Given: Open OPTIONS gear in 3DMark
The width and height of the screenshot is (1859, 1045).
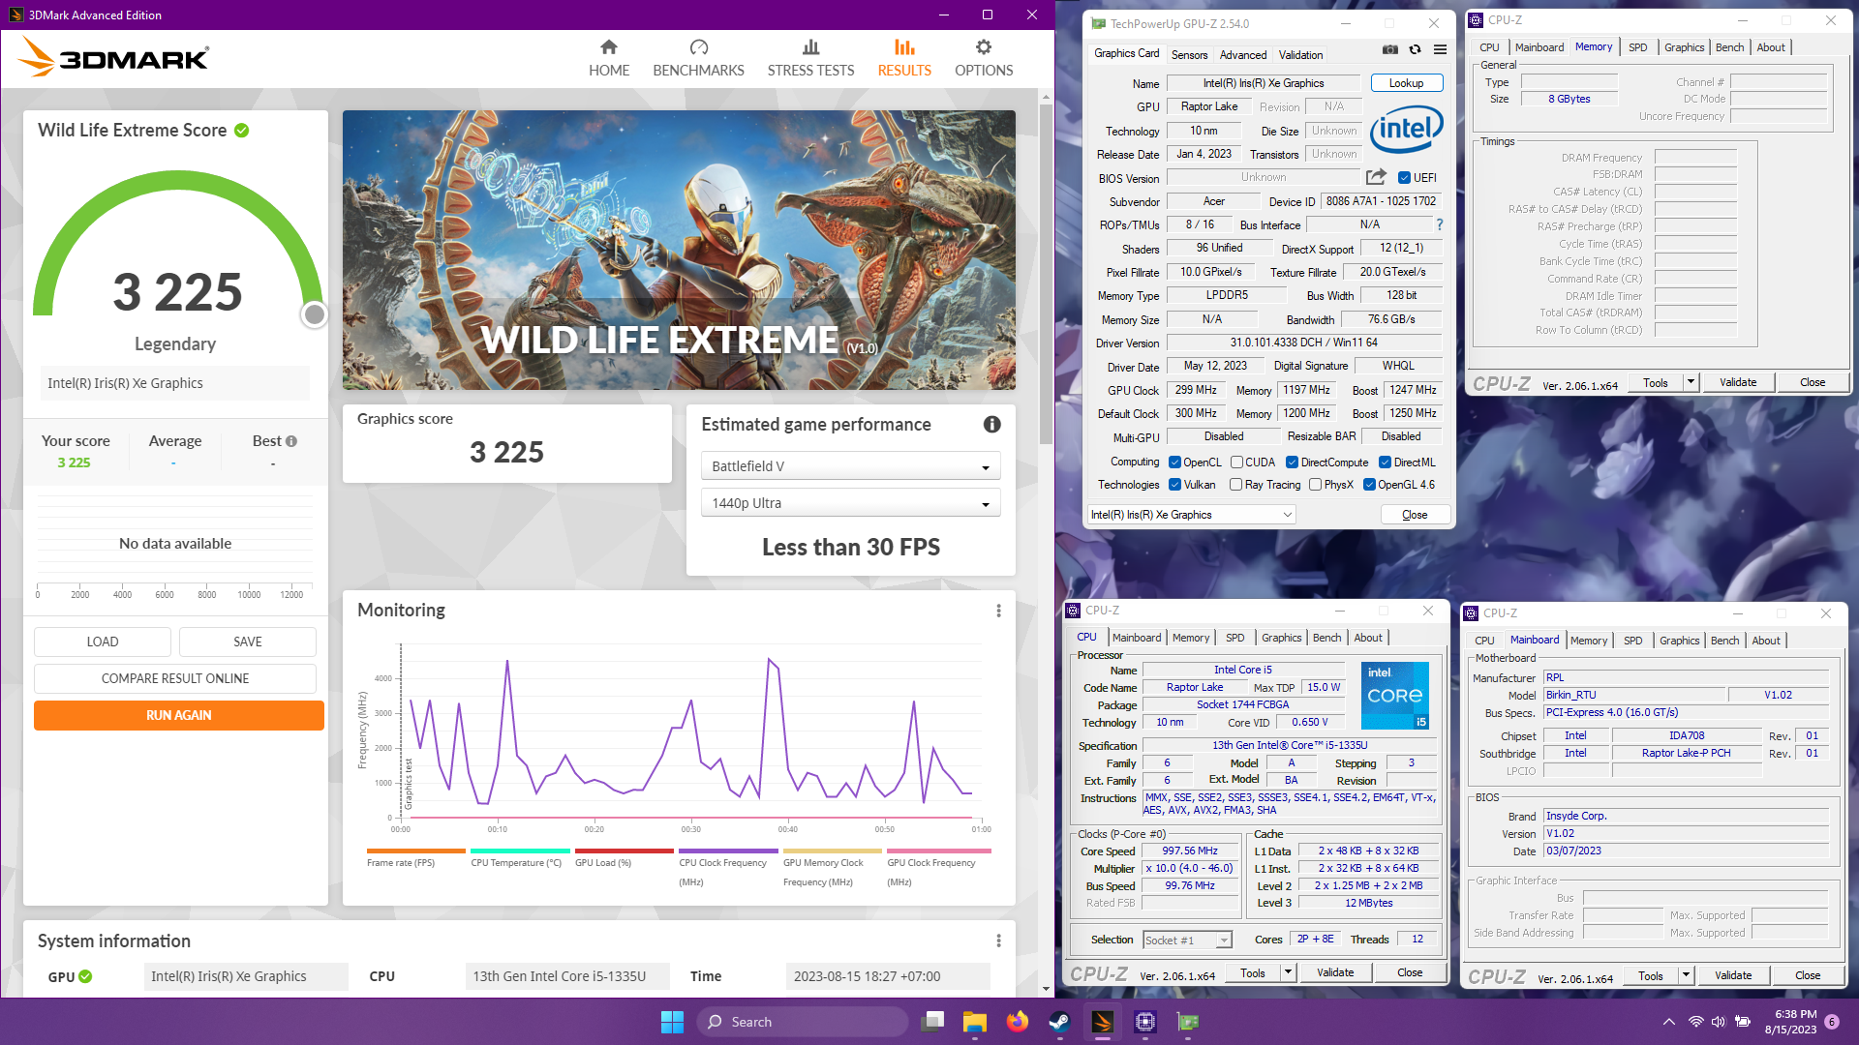Looking at the screenshot, I should point(984,58).
